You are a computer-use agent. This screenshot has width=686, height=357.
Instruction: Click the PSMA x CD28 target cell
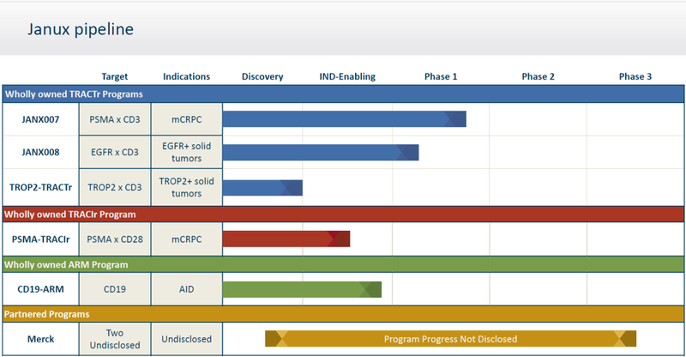point(115,239)
